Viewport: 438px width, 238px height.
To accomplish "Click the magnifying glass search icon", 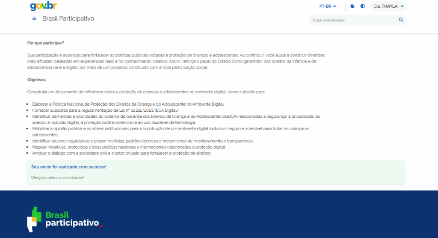I will point(401,20).
